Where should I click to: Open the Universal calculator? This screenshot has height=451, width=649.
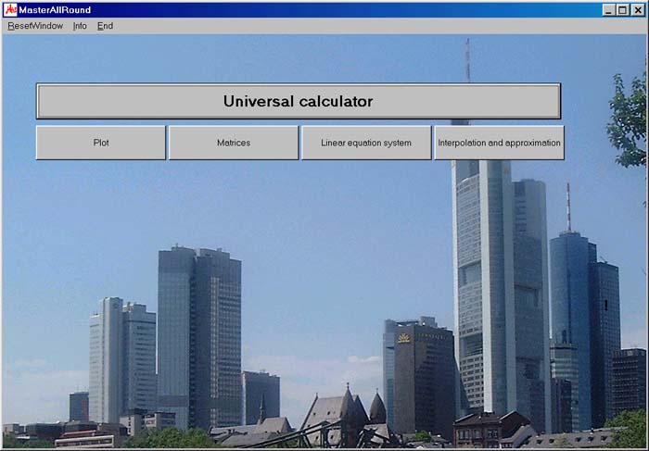(x=299, y=101)
